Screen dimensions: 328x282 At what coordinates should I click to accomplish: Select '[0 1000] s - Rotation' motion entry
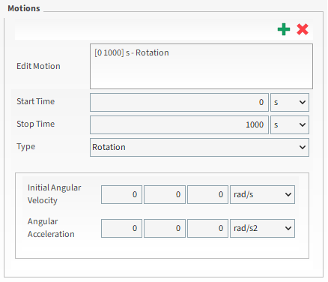[x=132, y=52]
